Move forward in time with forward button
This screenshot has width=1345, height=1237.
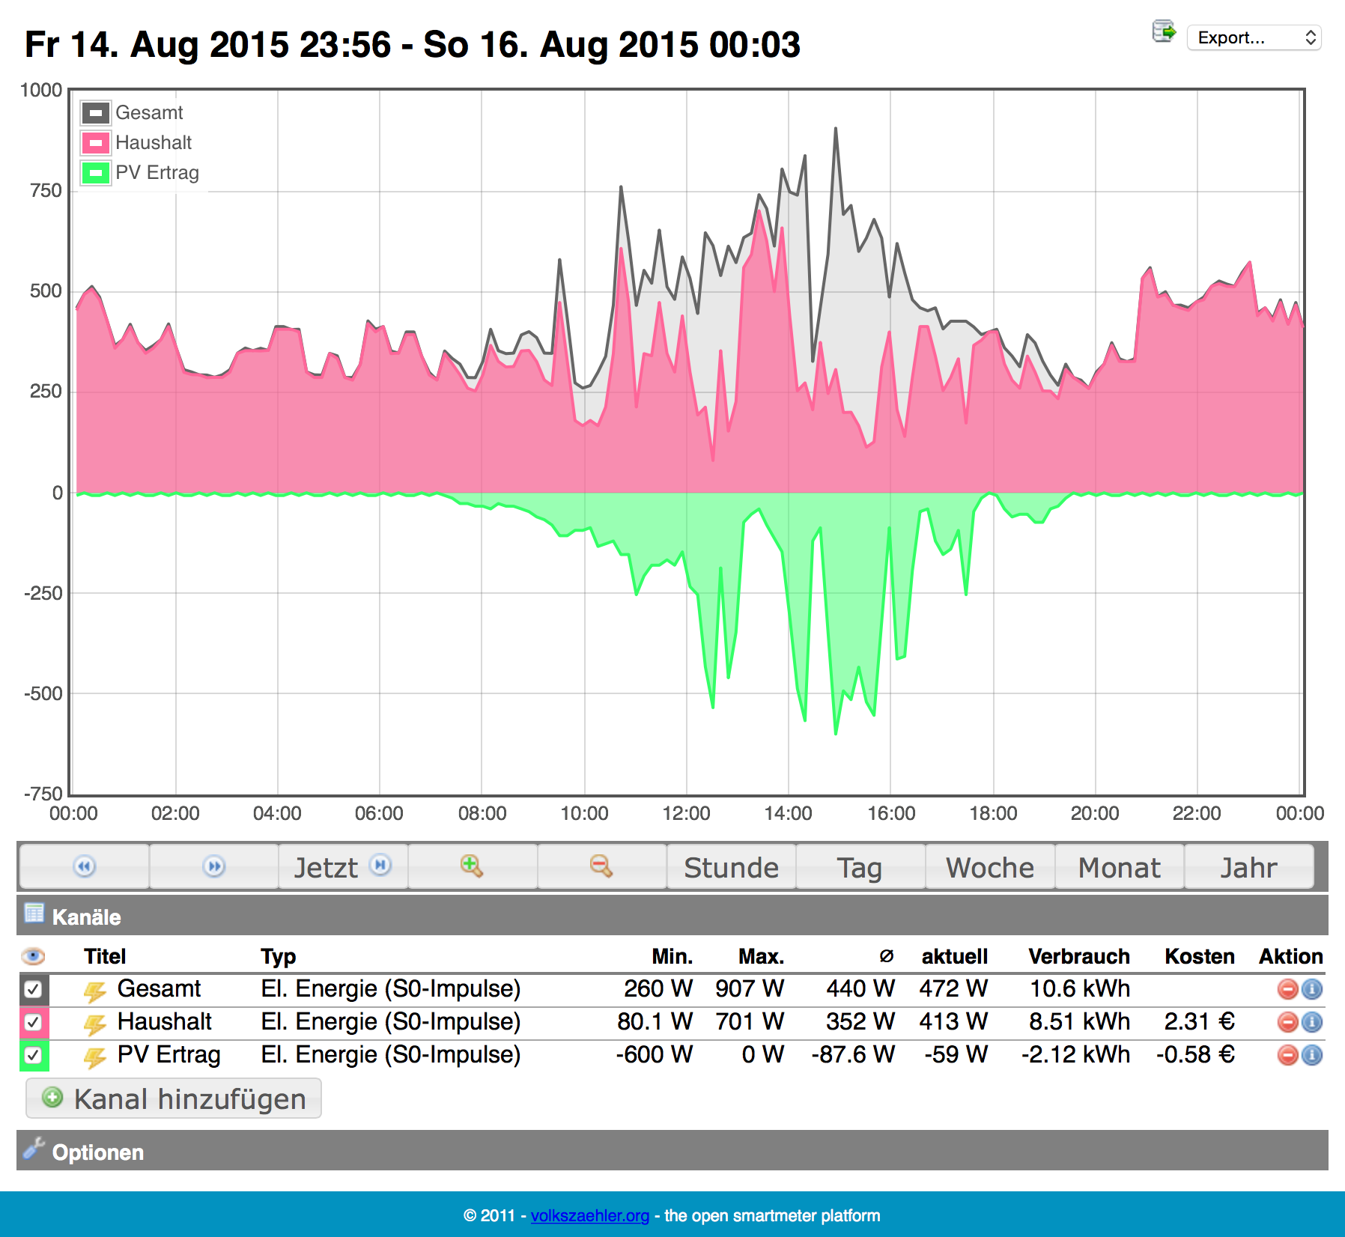(214, 867)
